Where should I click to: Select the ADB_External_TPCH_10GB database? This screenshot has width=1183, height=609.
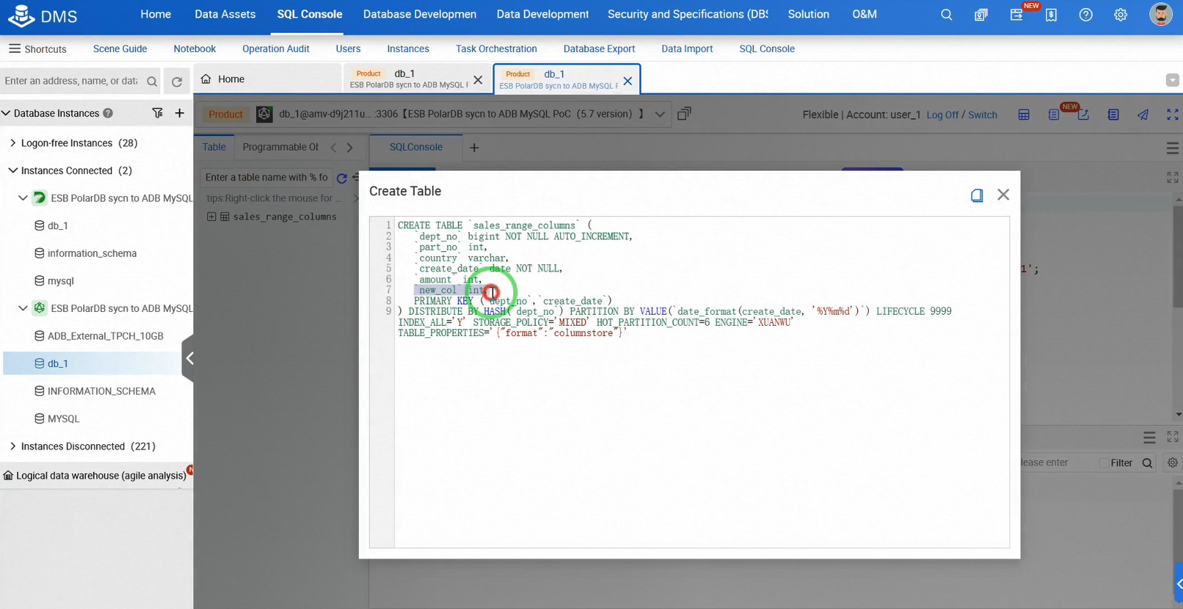(x=105, y=336)
